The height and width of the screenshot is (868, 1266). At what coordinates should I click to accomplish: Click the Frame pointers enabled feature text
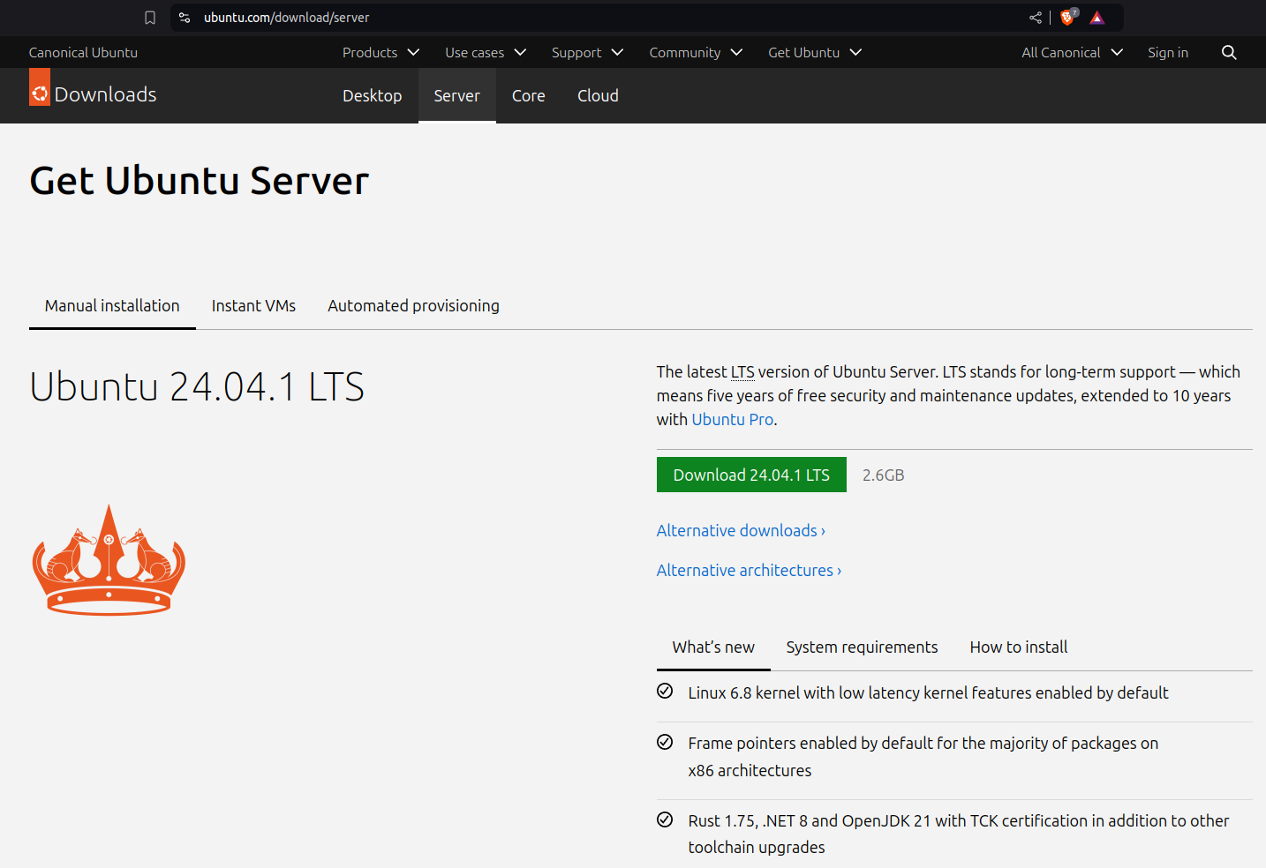coord(923,757)
